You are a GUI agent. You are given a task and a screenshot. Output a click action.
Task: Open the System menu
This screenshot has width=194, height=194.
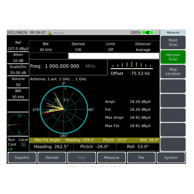click(x=171, y=158)
